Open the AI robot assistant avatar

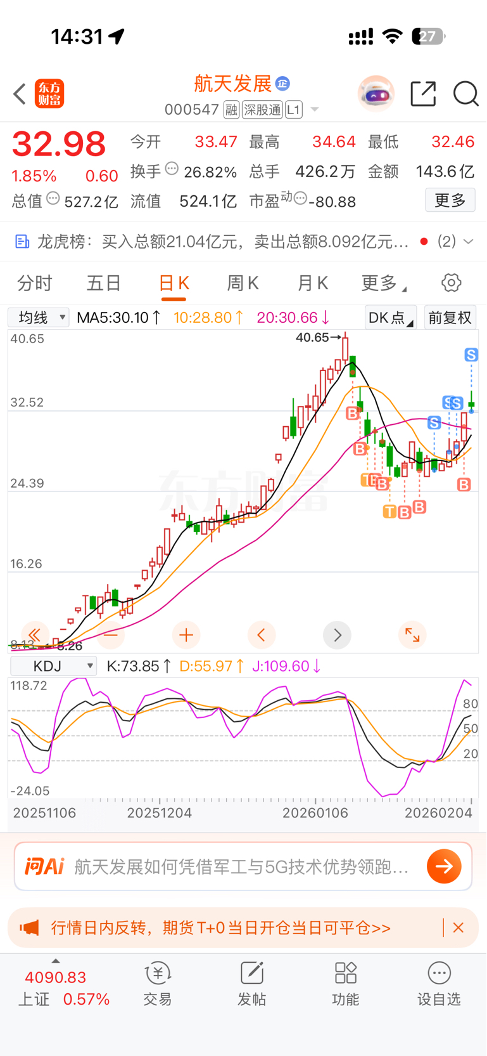click(x=376, y=94)
